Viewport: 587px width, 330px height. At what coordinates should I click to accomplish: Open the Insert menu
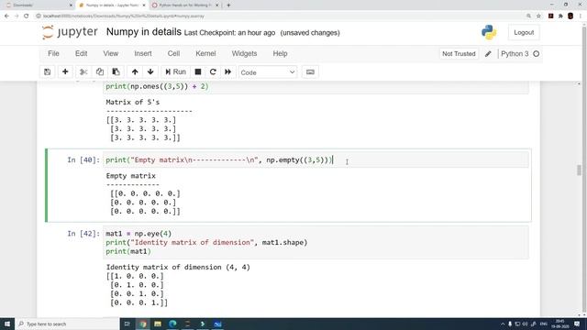click(x=143, y=53)
